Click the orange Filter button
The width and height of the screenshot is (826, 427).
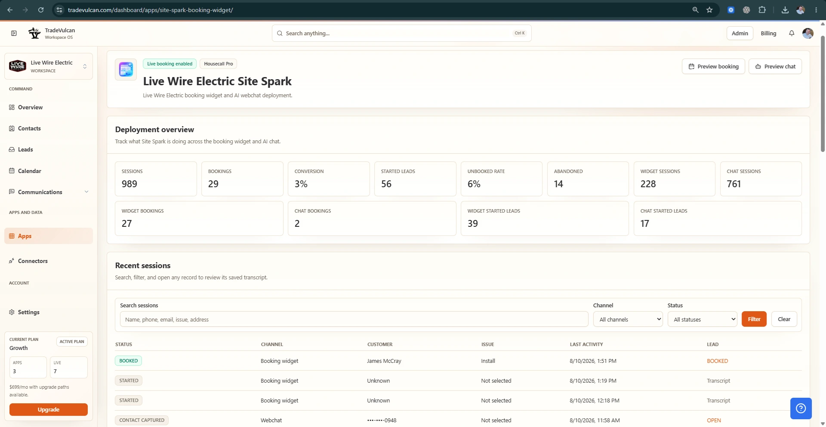point(754,319)
